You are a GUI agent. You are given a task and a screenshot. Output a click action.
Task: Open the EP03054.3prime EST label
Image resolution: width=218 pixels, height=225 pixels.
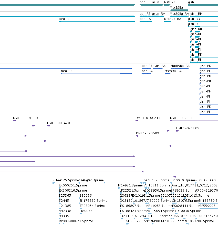click(x=93, y=206)
